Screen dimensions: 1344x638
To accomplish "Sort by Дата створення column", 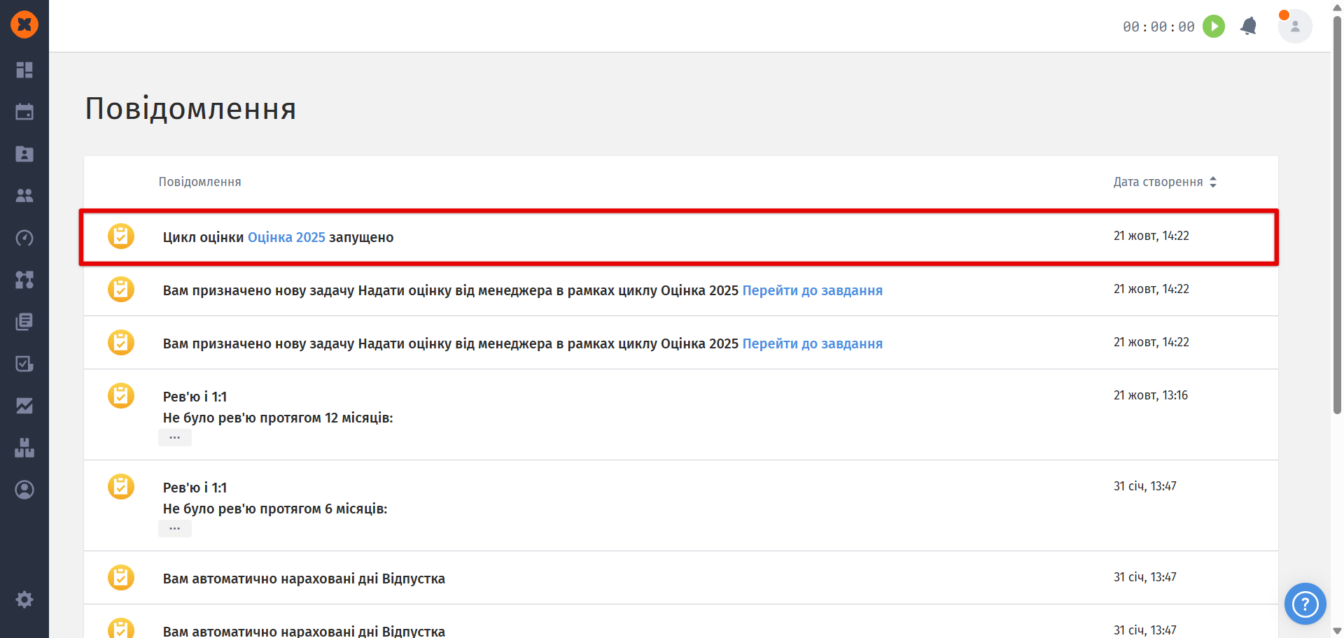I will [x=1165, y=182].
